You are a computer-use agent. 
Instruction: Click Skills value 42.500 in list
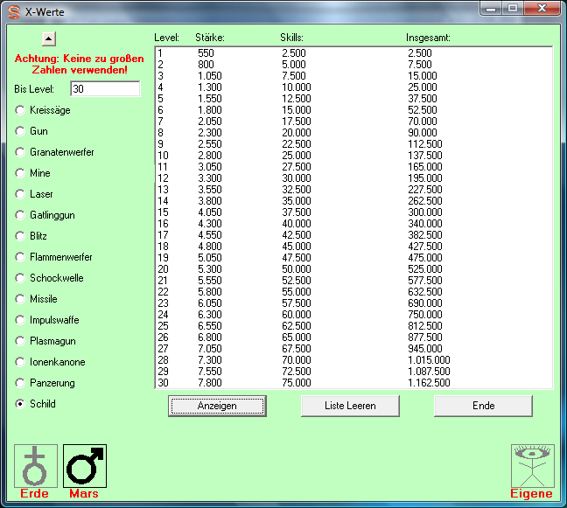[x=297, y=235]
